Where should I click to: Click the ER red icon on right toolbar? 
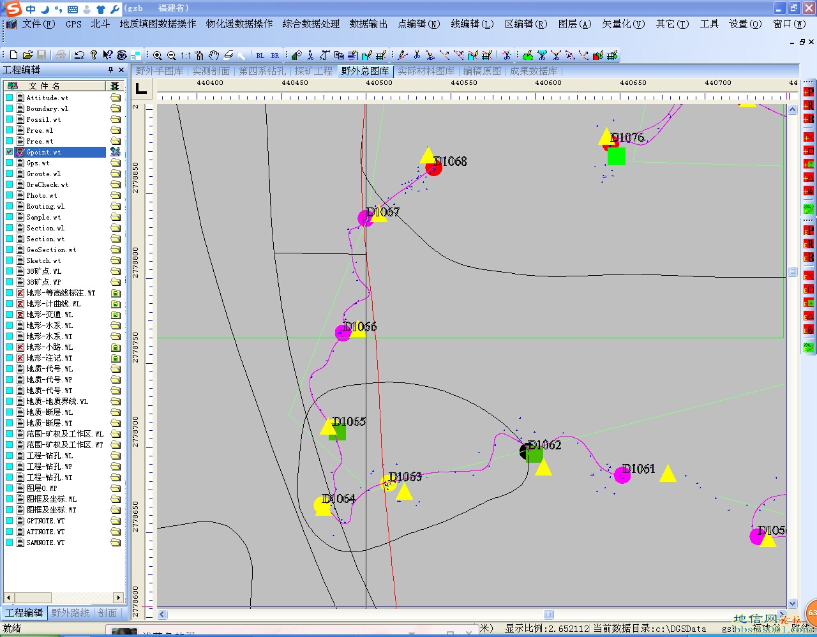[809, 244]
